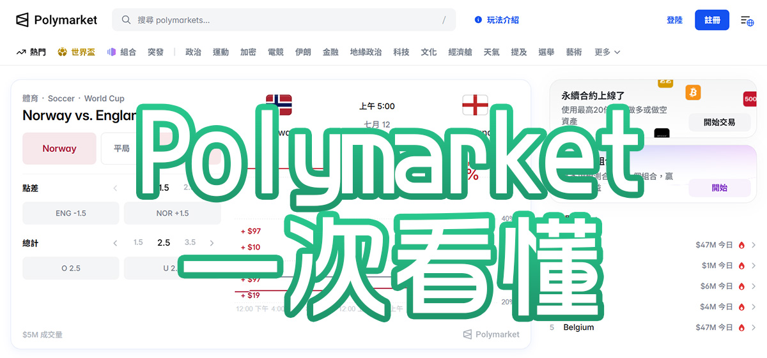
Task: Pick the Norway outcome button
Action: pos(59,149)
